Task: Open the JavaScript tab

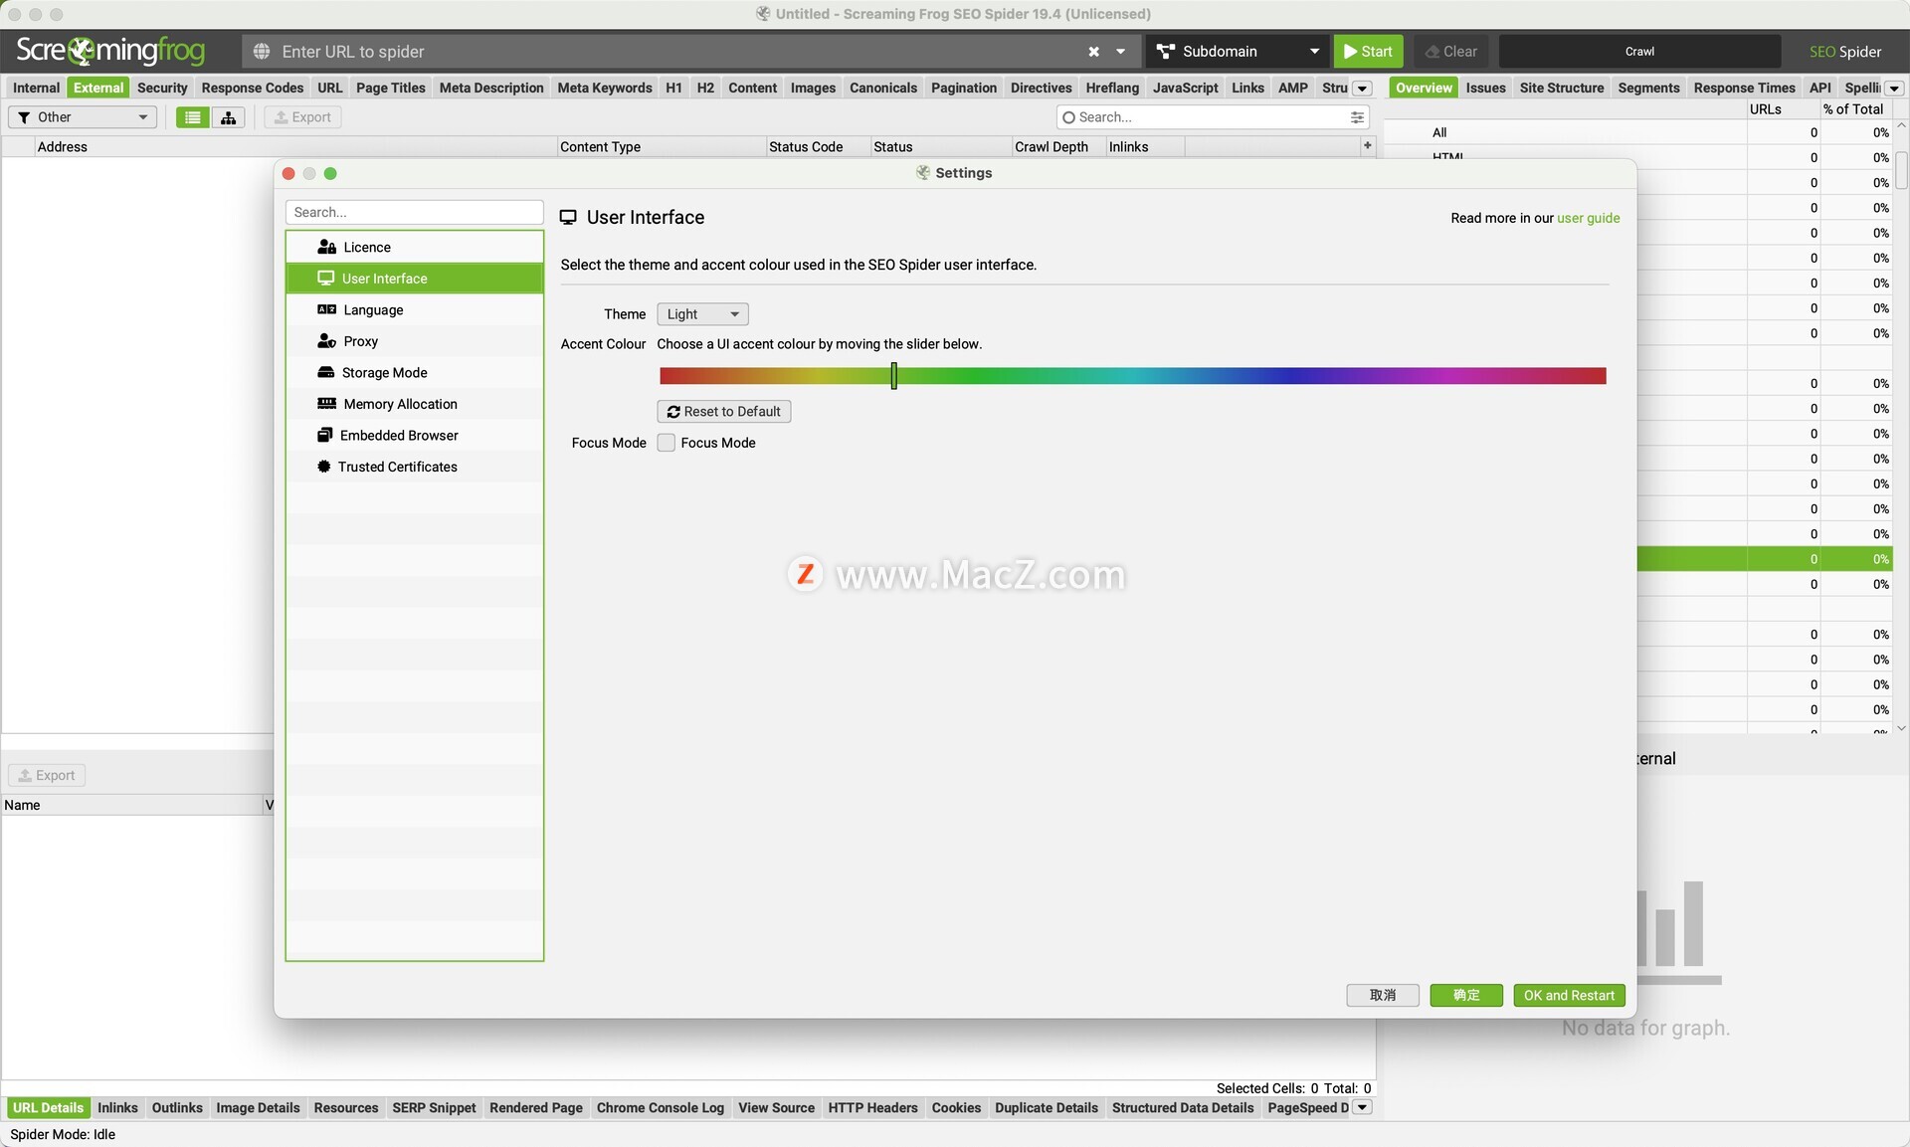Action: coord(1185,88)
